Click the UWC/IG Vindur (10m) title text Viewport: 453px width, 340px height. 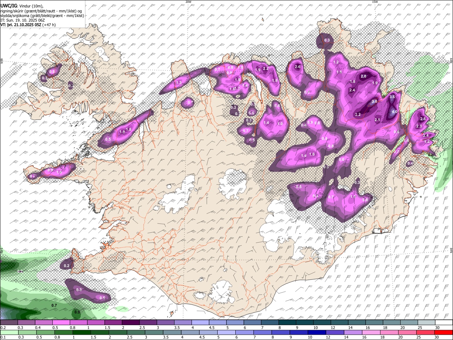coord(22,6)
